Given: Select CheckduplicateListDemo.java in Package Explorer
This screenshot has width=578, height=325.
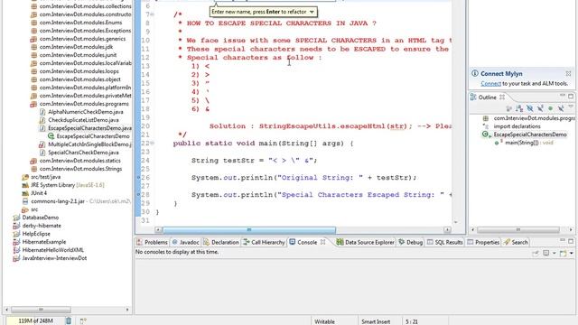Looking at the screenshot, I should [x=83, y=120].
